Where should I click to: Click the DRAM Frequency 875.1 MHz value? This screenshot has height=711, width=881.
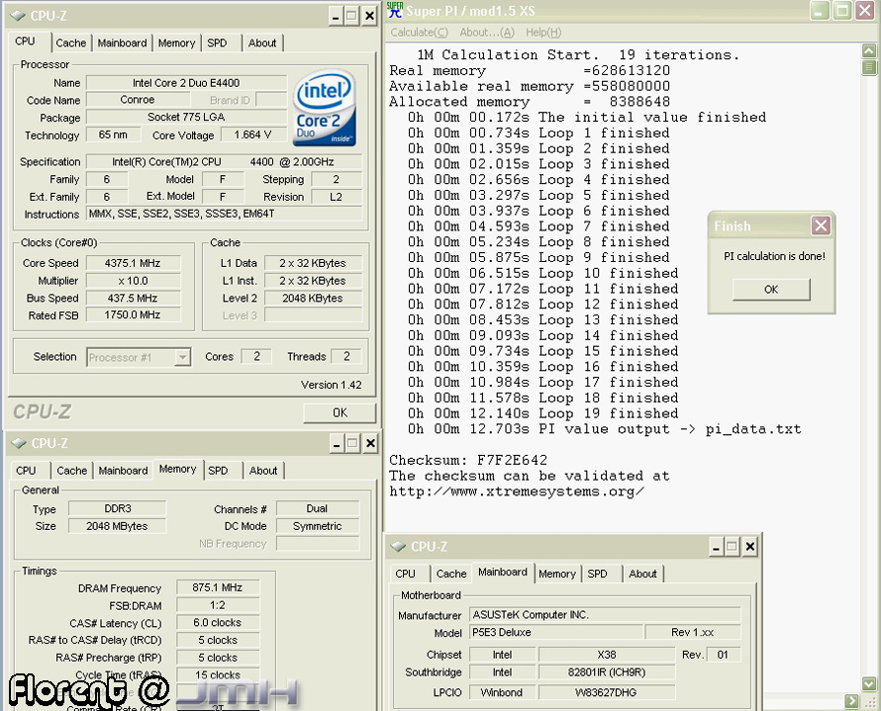[218, 587]
